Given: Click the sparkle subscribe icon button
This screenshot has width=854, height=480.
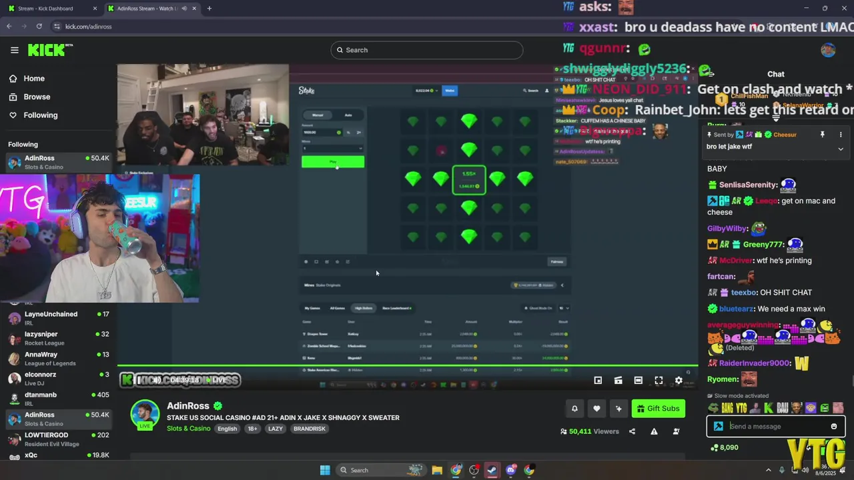Looking at the screenshot, I should (618, 409).
